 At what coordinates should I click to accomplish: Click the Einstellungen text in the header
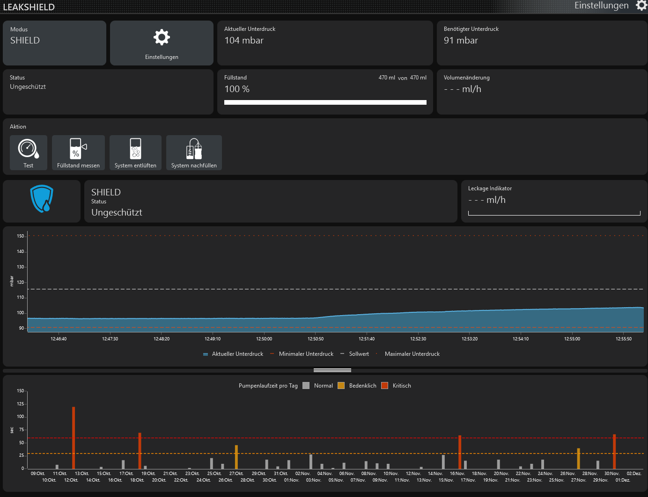[x=601, y=6]
